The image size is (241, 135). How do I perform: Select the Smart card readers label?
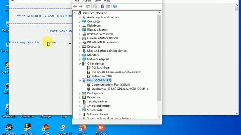(99, 106)
